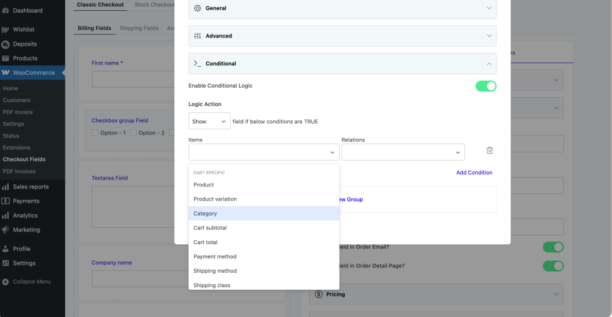Open the Relations dropdown
Screen dimensions: 612x317
click(x=402, y=152)
